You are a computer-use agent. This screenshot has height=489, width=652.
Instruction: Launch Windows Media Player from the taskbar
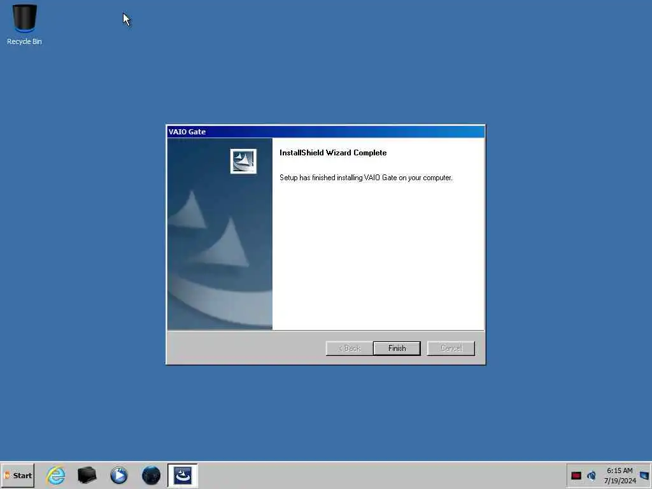click(x=119, y=475)
